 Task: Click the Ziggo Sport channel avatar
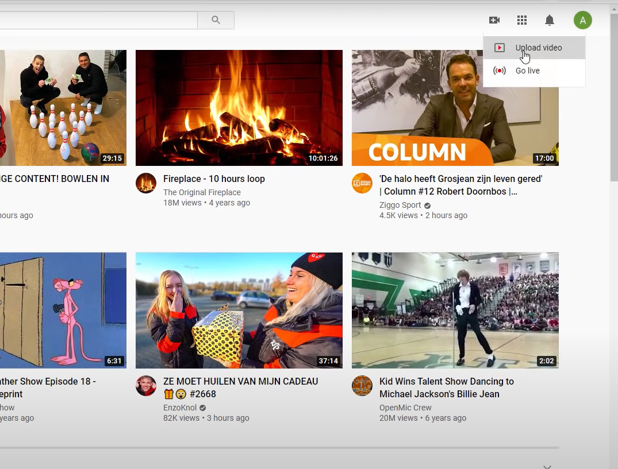coord(362,183)
